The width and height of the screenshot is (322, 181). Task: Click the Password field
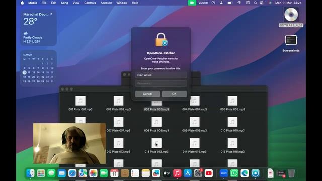pos(161,83)
